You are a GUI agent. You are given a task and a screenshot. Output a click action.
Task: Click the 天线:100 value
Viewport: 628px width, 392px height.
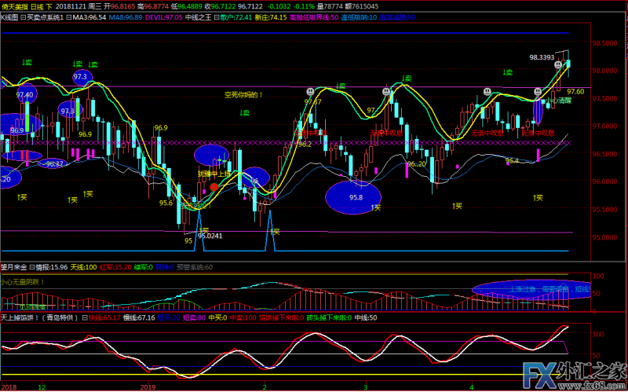pyautogui.click(x=84, y=267)
